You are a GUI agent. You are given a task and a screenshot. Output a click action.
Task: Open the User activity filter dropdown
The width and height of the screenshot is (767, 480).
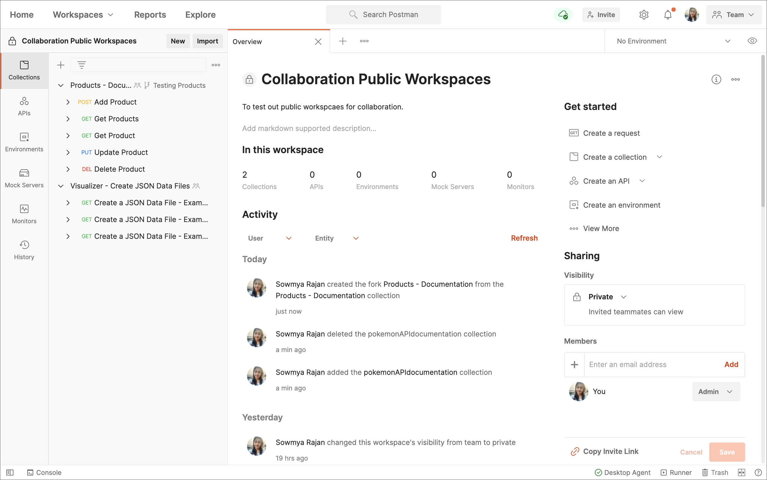tap(269, 238)
